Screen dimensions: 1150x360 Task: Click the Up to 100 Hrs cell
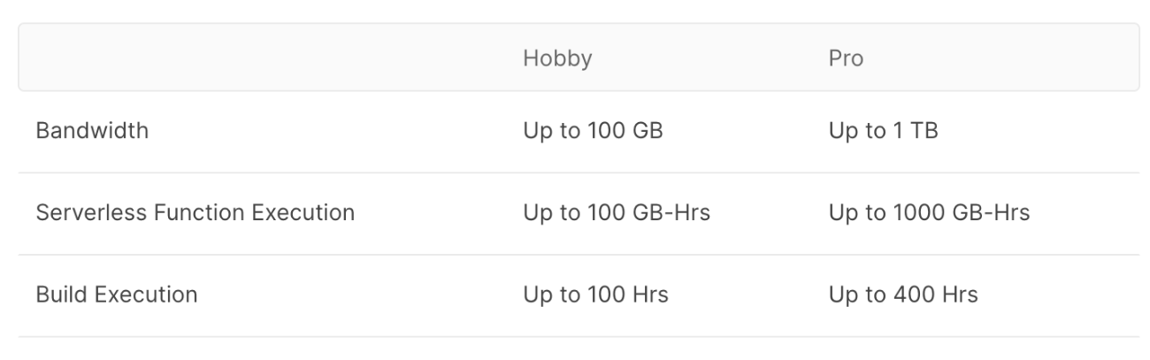click(x=595, y=295)
